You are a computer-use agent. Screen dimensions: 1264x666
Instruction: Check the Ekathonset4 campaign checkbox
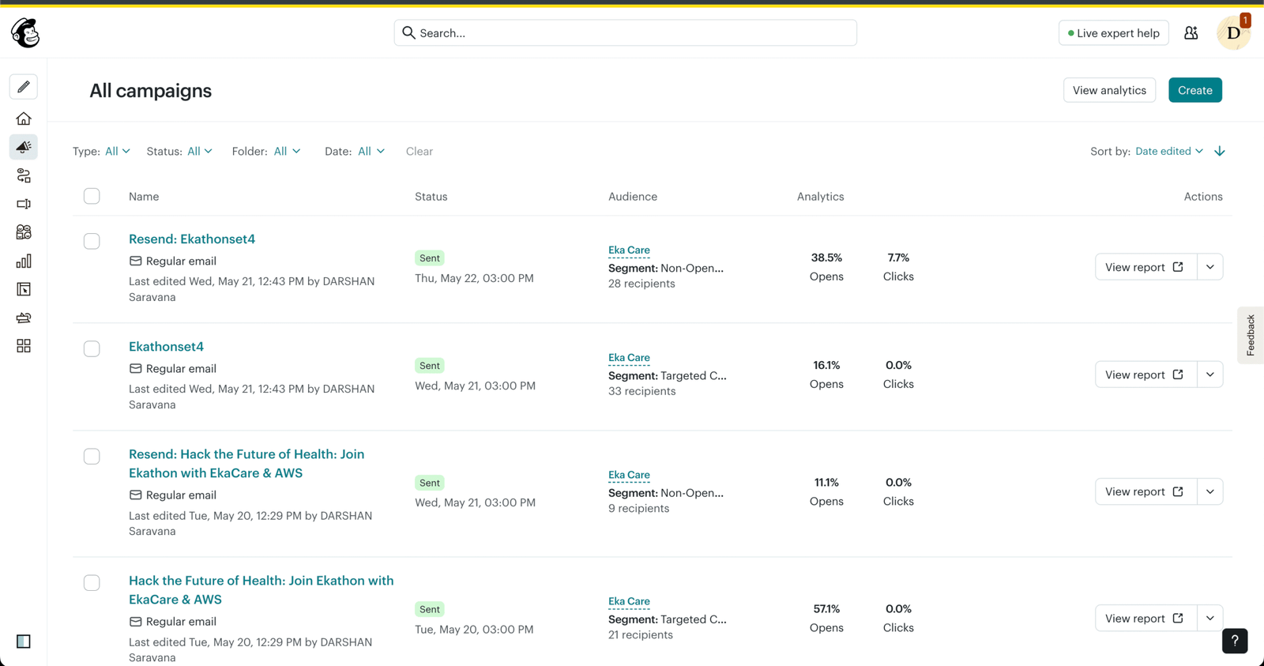(x=92, y=348)
